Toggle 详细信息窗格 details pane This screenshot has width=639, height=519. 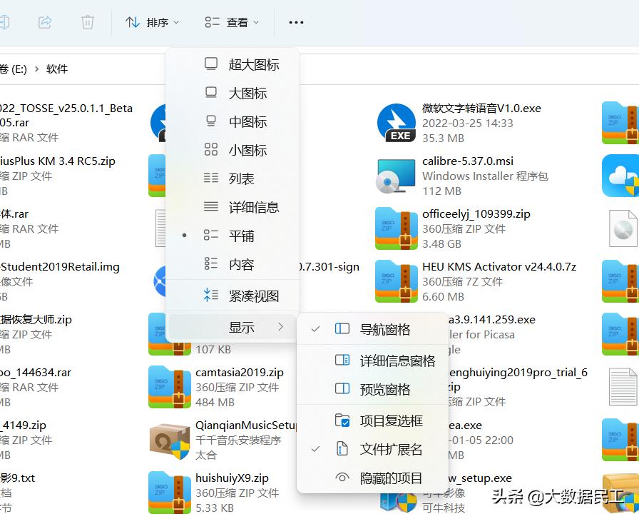(x=372, y=361)
